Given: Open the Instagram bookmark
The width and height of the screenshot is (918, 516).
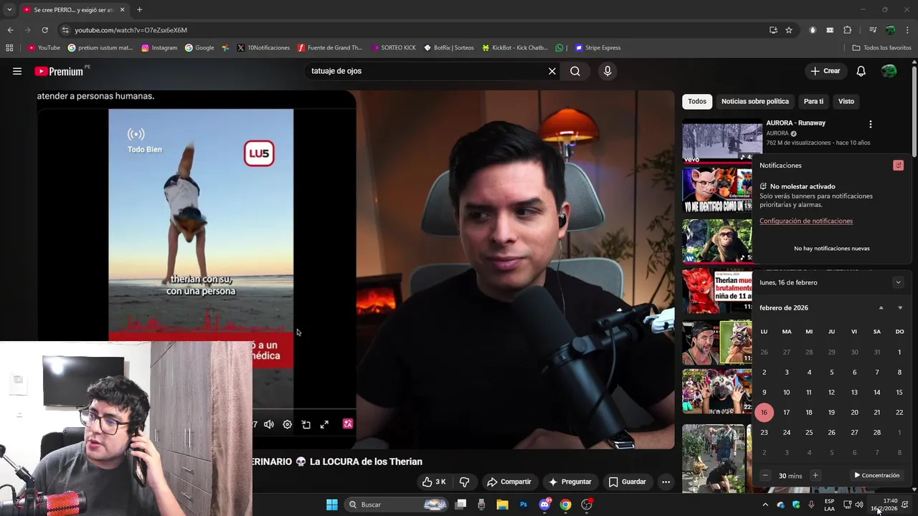Looking at the screenshot, I should (x=159, y=48).
